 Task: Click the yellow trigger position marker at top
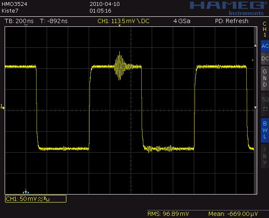119,26
